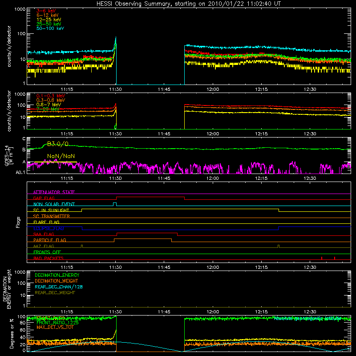Viewport: 356px width, 356px height.
Task: Click the DECIMATION ENERGY or weight axis label
Action: click(7, 289)
